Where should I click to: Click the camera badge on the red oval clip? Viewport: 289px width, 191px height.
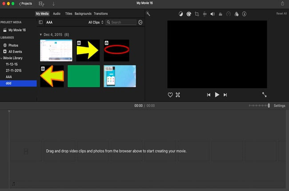click(107, 43)
